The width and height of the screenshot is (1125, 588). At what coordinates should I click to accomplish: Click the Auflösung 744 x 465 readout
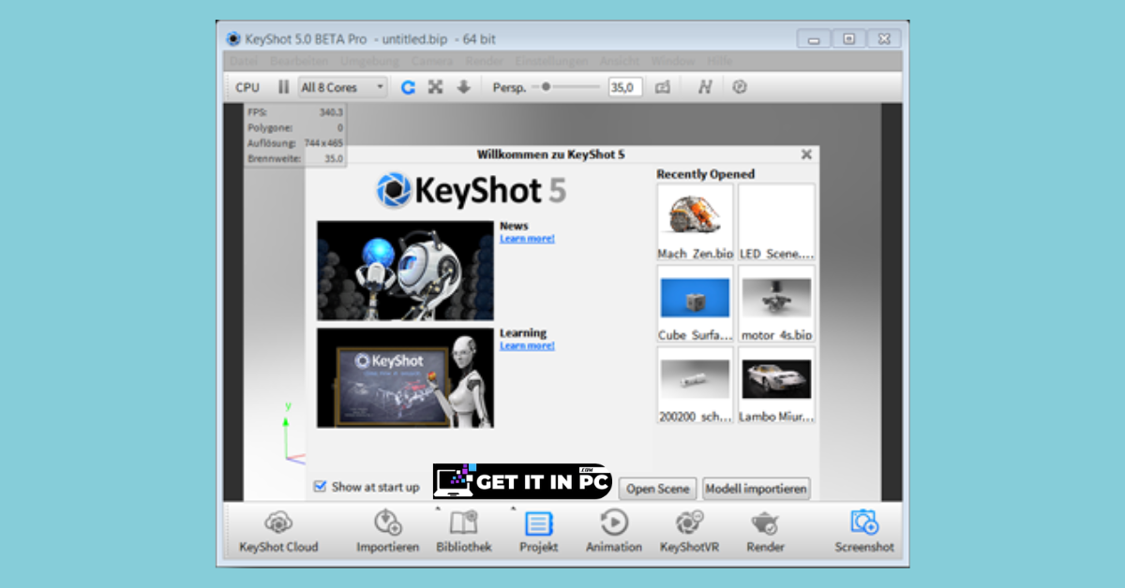point(294,143)
